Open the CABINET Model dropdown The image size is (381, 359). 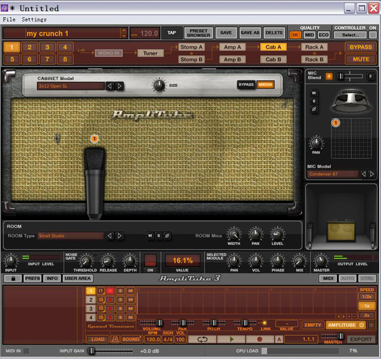click(70, 86)
